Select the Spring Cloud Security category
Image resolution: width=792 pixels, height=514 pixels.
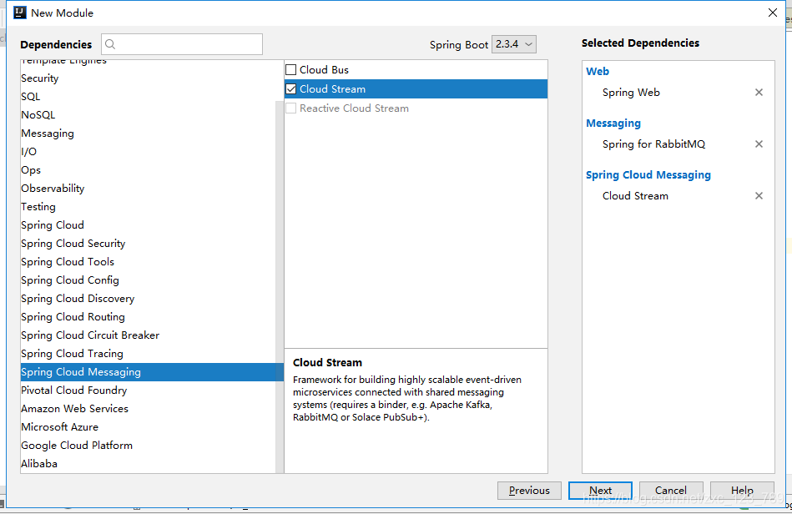pos(149,244)
